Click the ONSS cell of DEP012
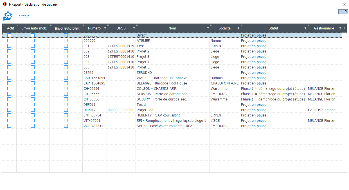Image resolution: width=349 pixels, height=190 pixels. (x=121, y=110)
